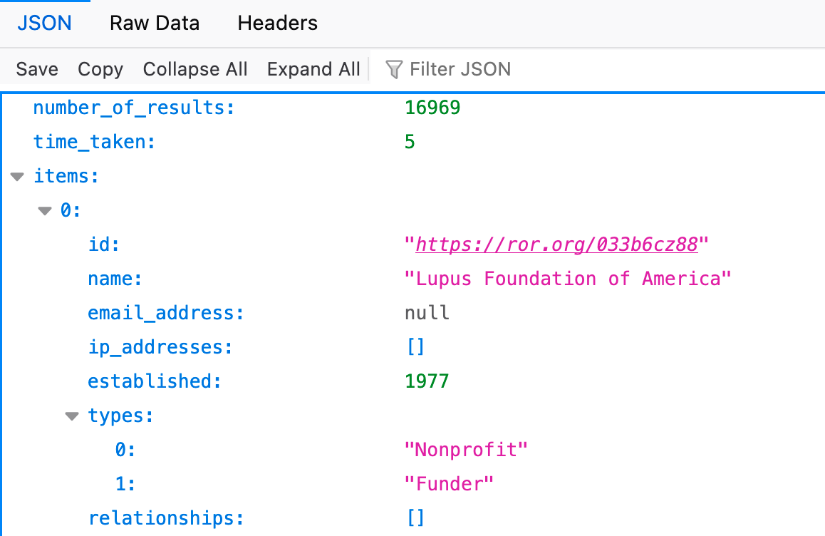Collapse the first item (0) node
Screen dimensions: 825x536
(x=45, y=211)
